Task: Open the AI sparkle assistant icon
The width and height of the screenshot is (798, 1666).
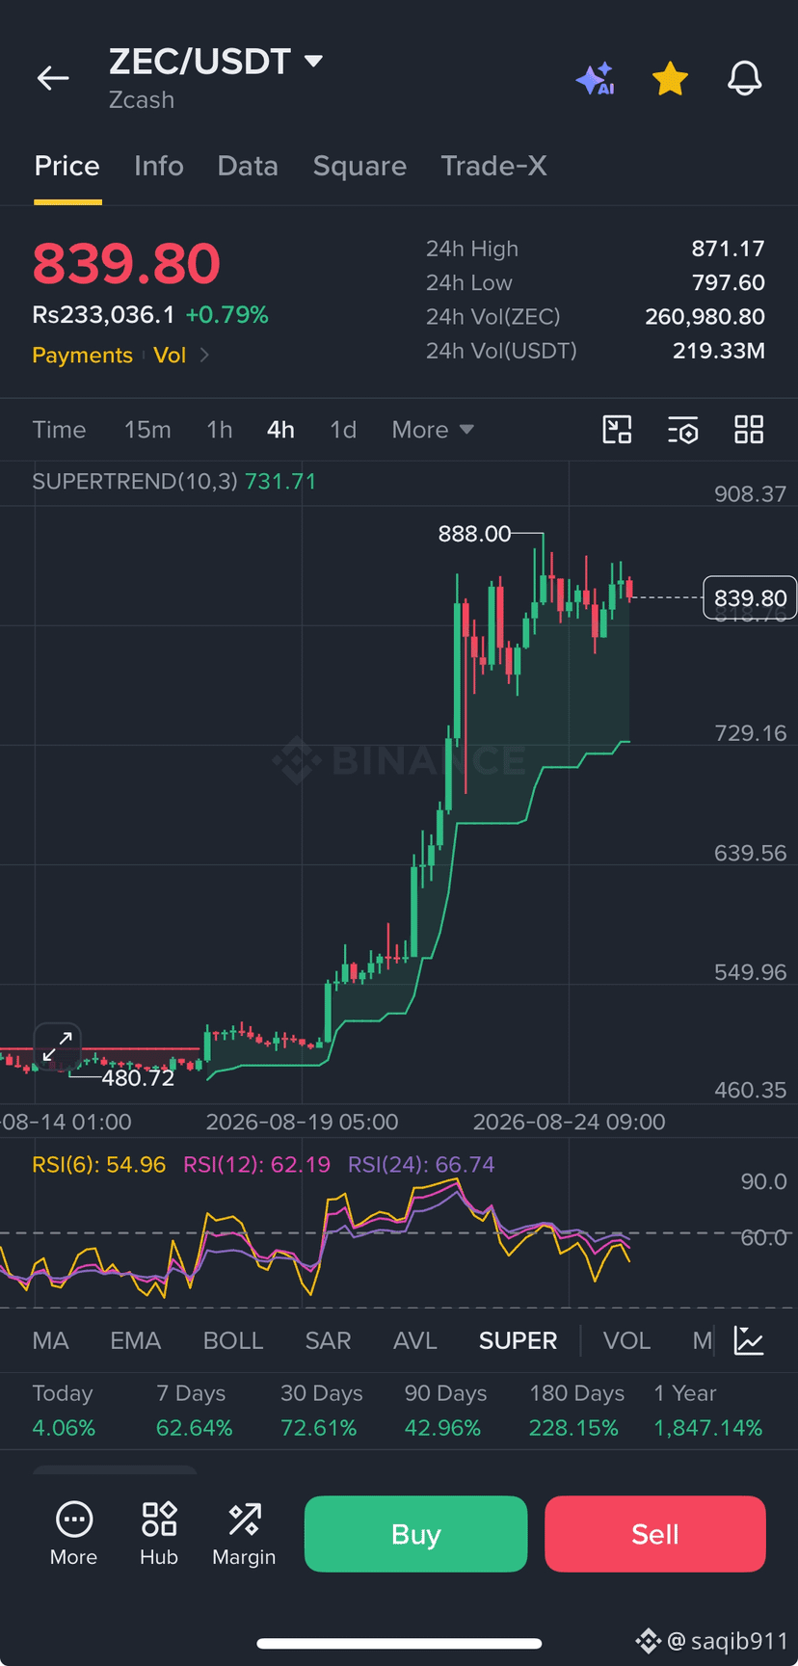Action: point(596,78)
